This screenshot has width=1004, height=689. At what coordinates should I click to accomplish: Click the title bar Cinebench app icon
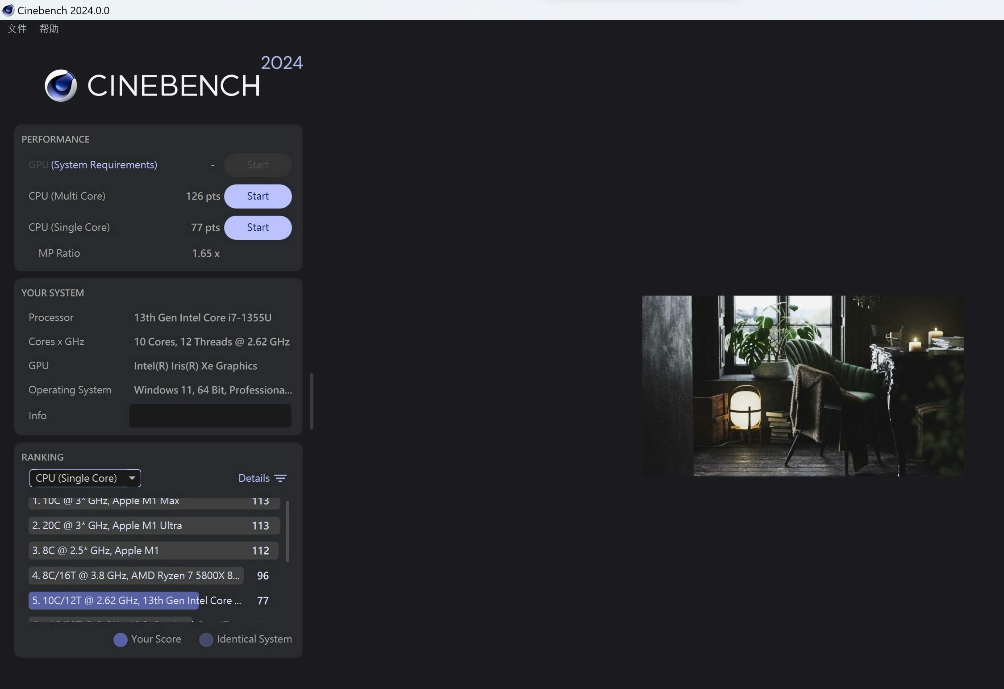click(8, 10)
